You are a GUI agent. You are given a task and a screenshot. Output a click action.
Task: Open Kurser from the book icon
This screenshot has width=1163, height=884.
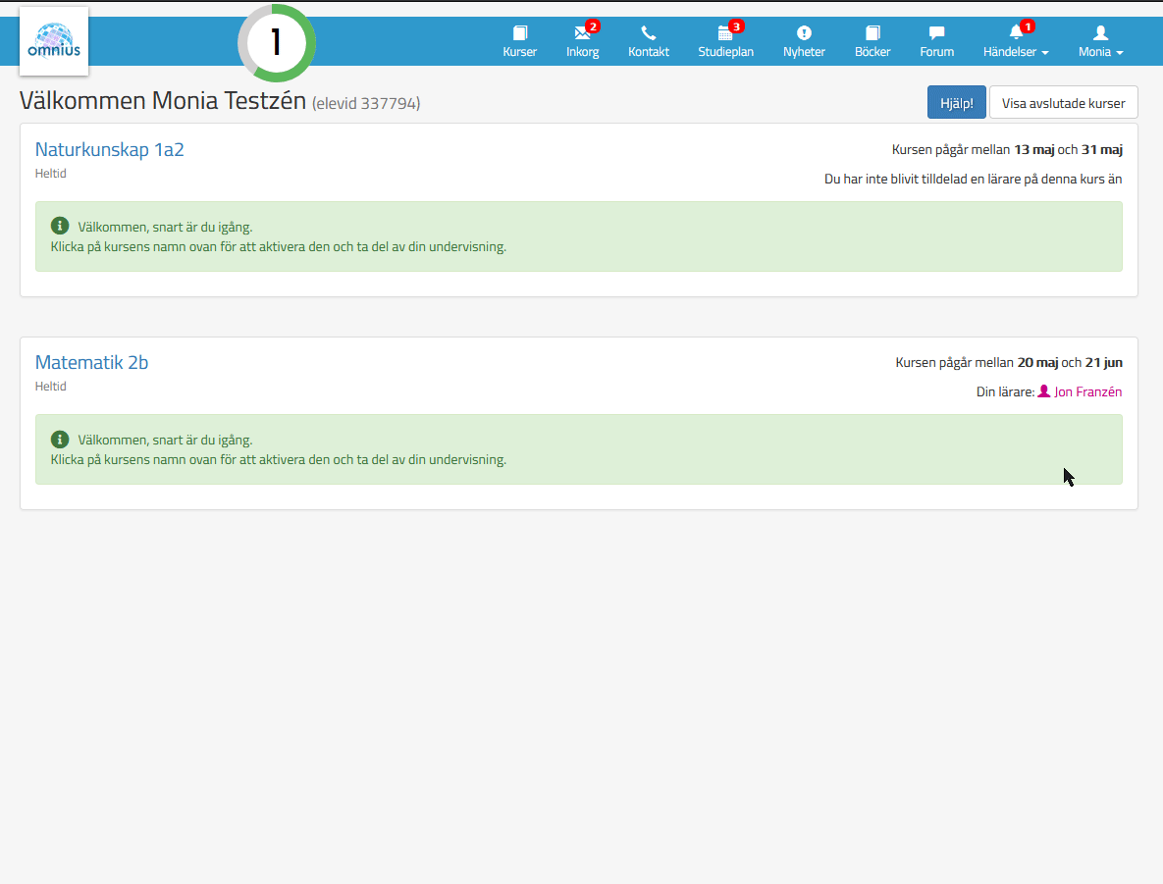point(520,33)
